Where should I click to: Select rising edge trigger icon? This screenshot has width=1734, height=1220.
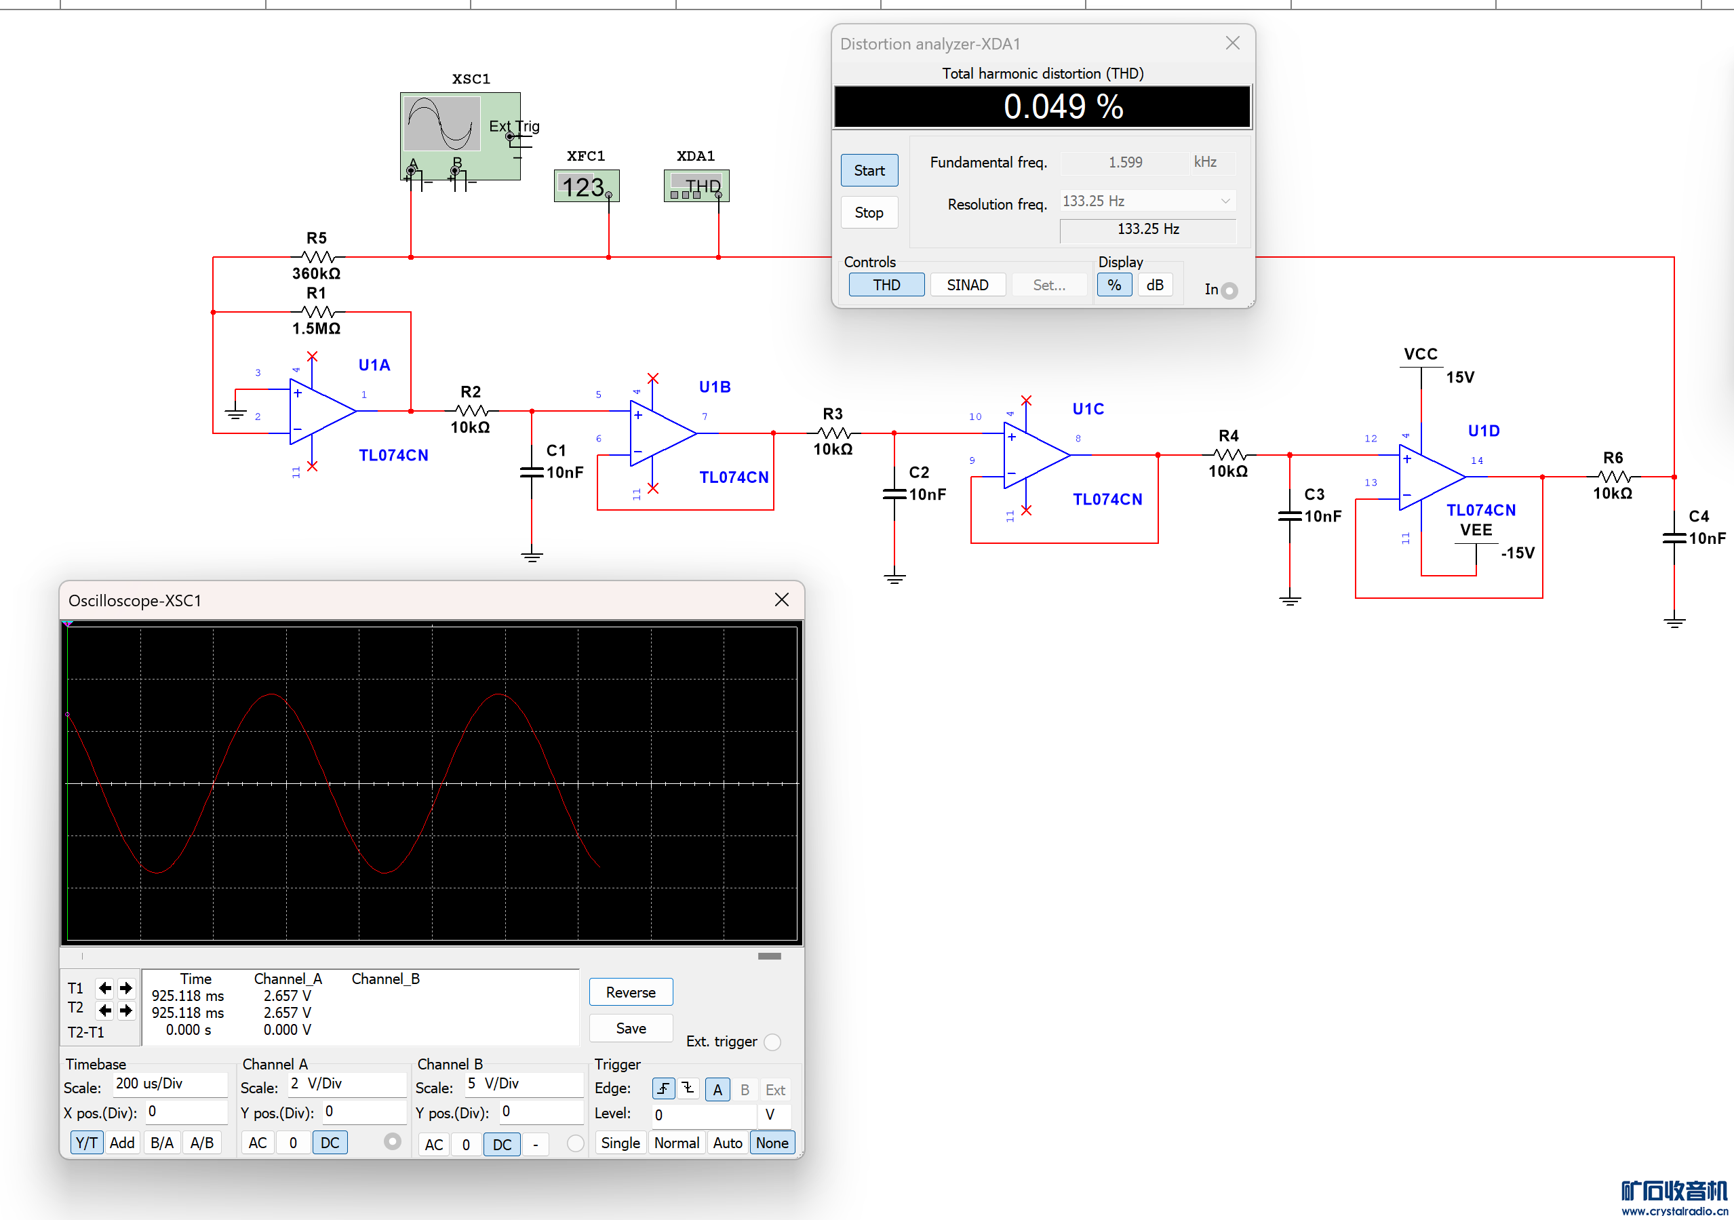(663, 1089)
